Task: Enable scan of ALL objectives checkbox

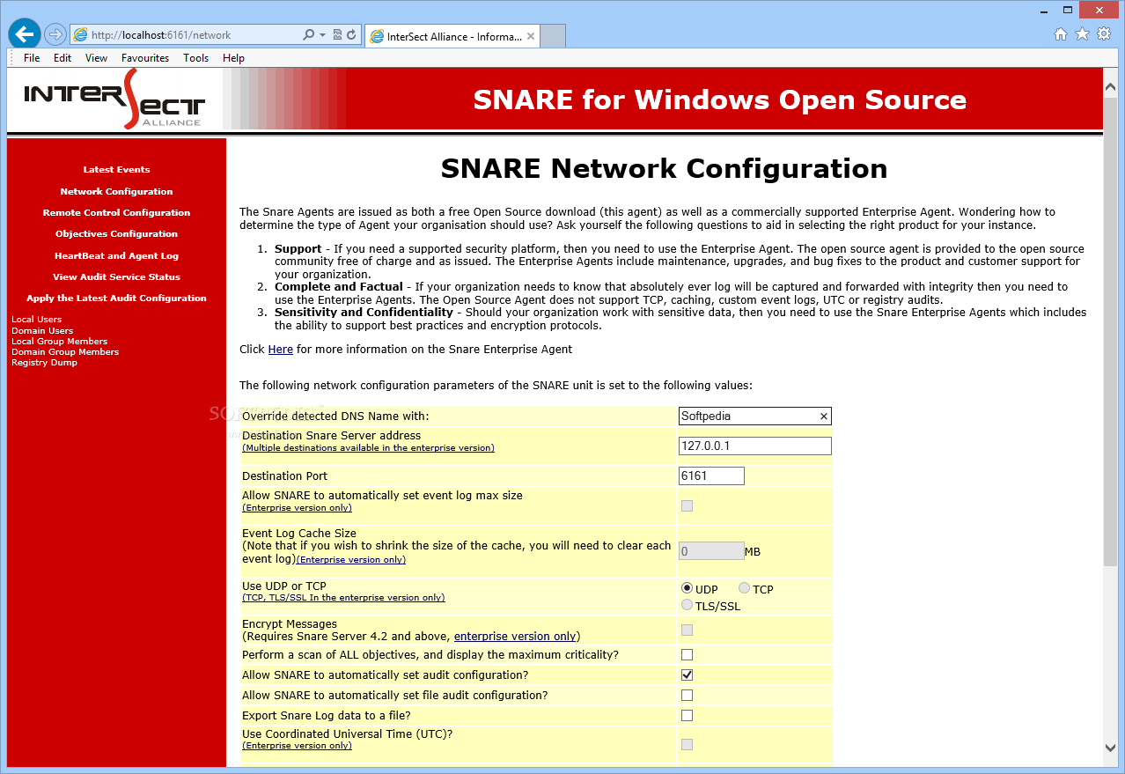Action: point(687,654)
